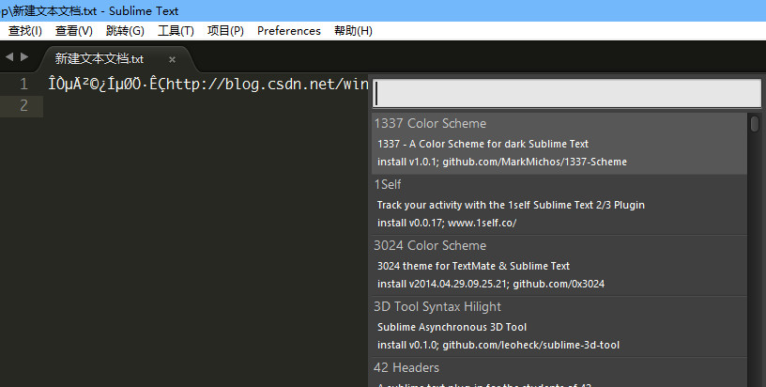Click 'install v1.0.1; github.com/MarkMichos/1337-Scheme' line
Image resolution: width=766 pixels, height=387 pixels.
pos(501,162)
